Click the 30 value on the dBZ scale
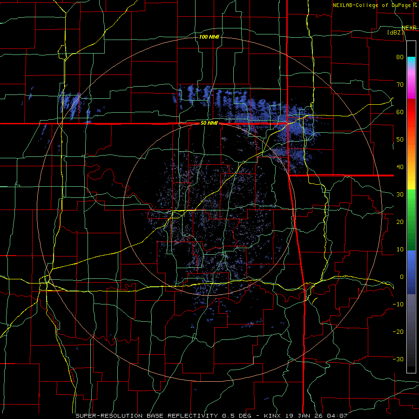The height and width of the screenshot is (419, 419). point(400,195)
